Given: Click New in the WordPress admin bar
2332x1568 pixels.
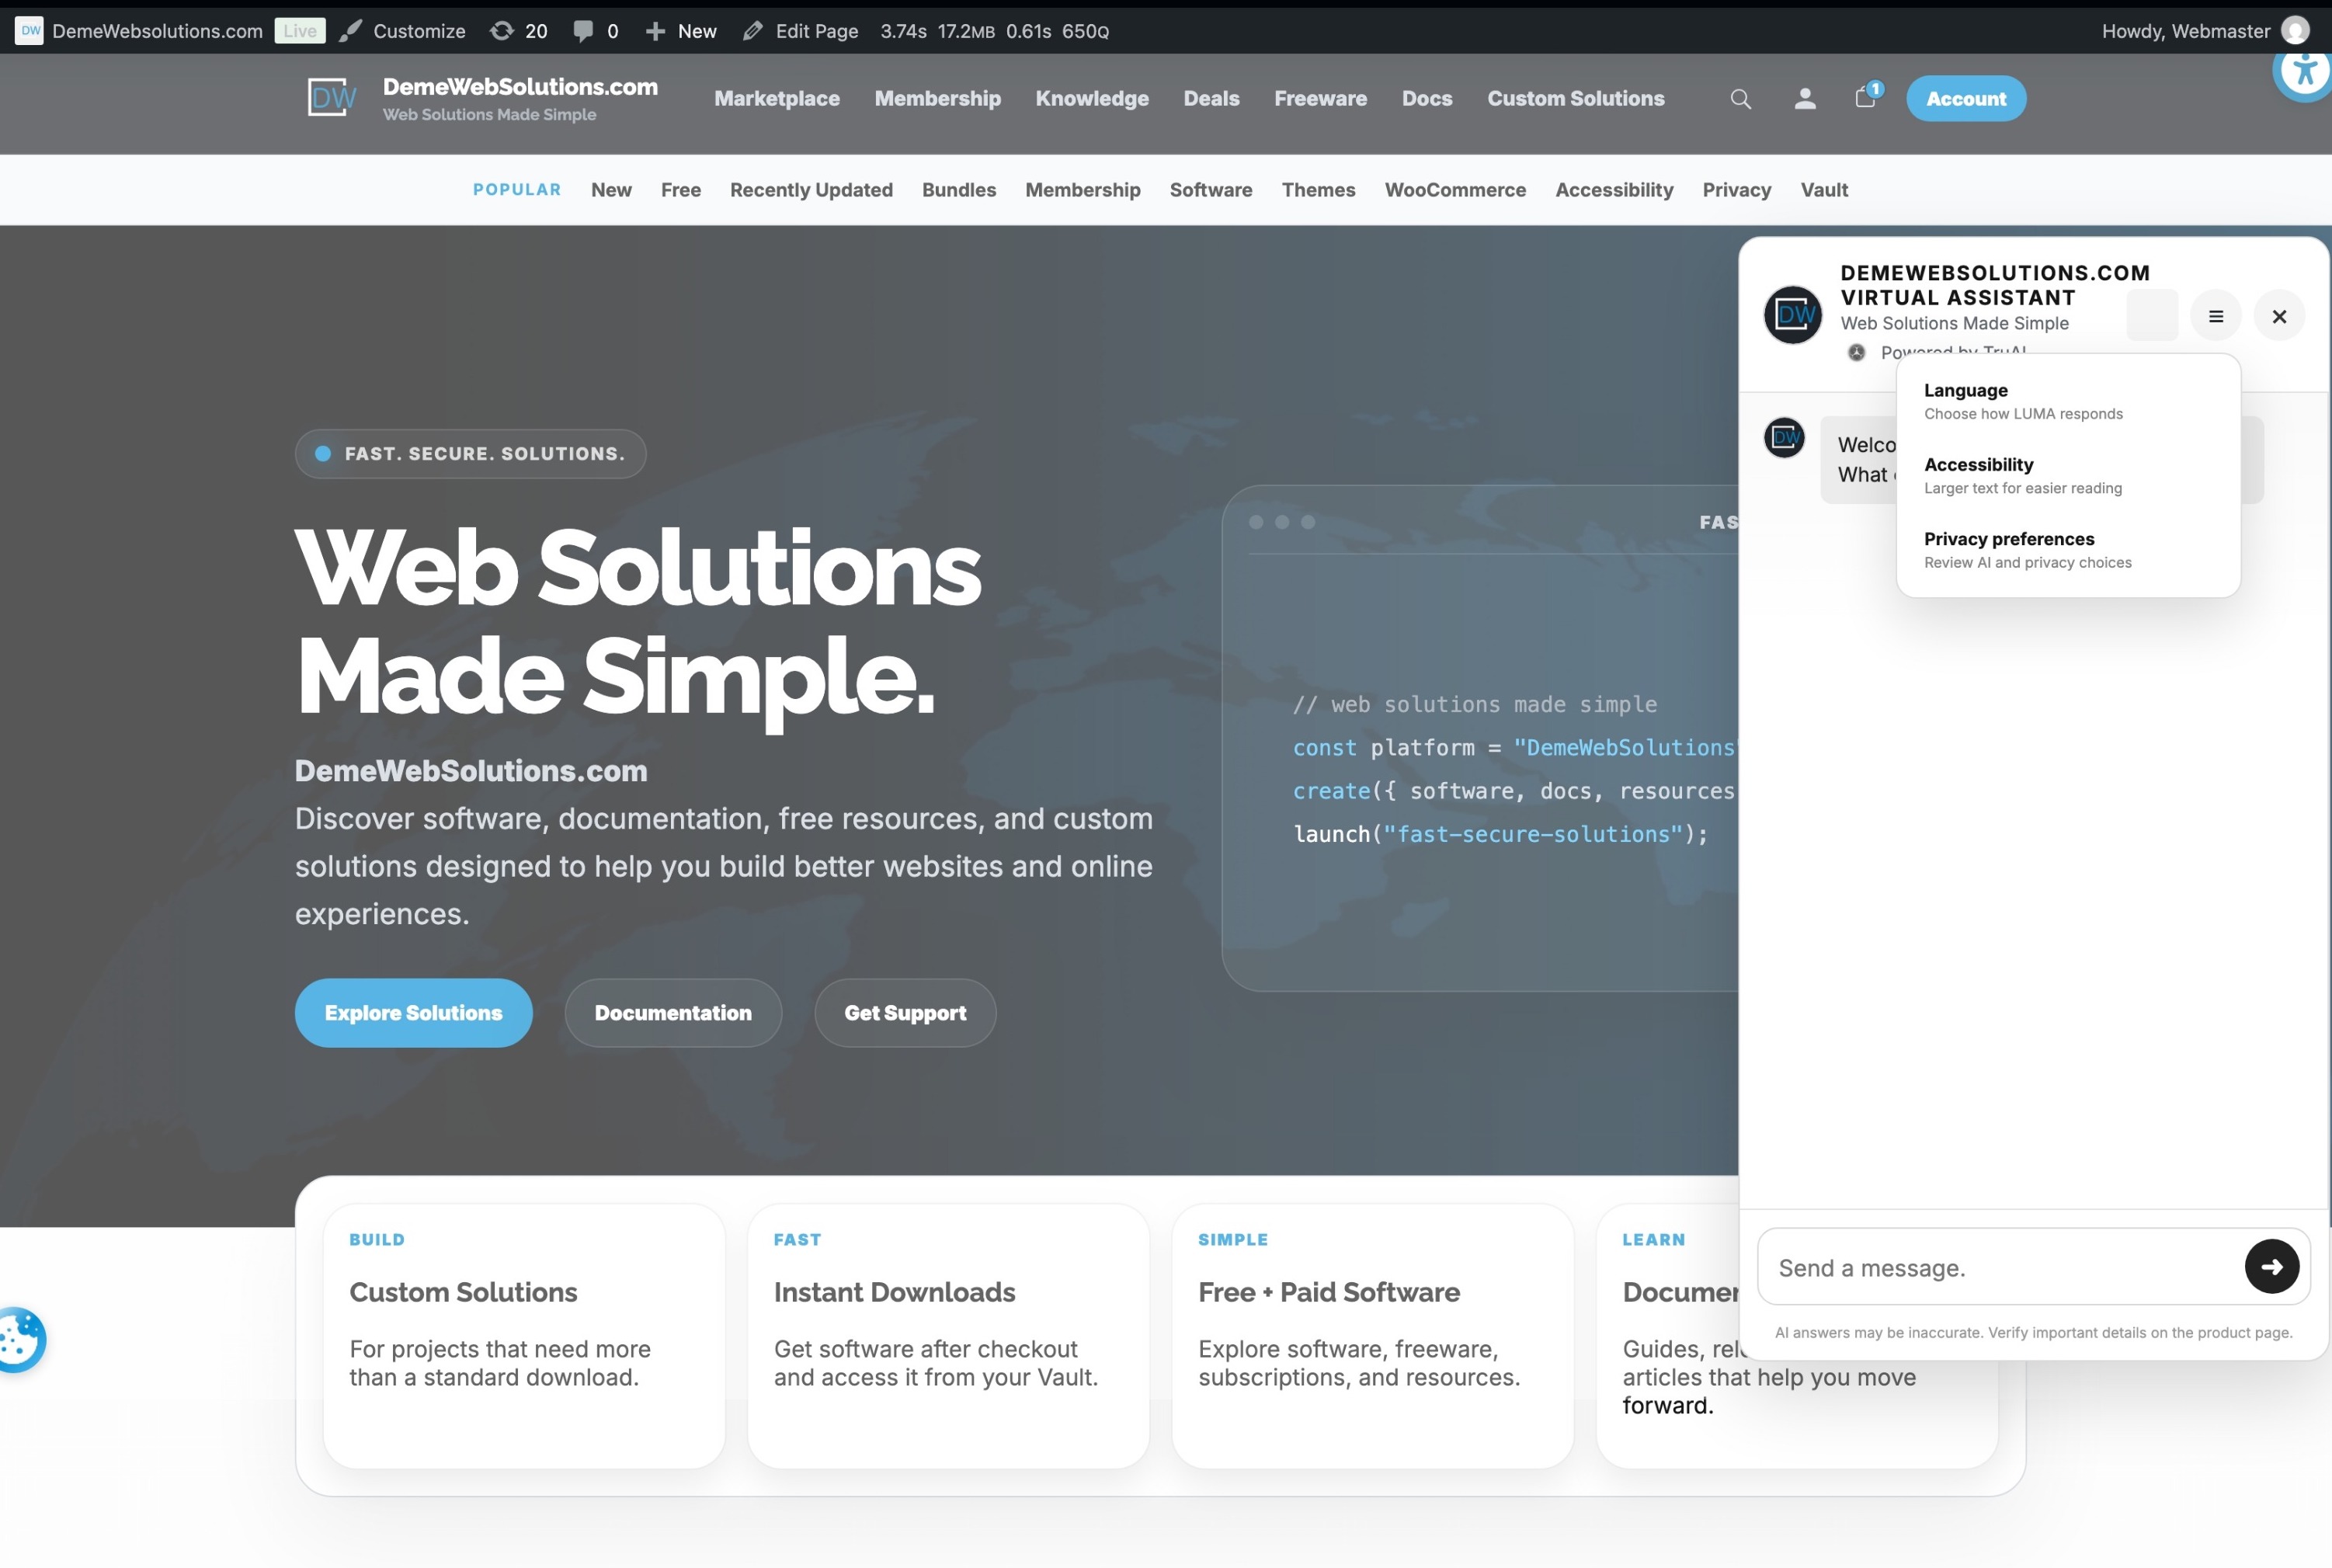Looking at the screenshot, I should [681, 31].
